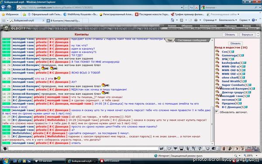Viewport: 262px width, 164px height.
Task: Close the Бойцовский клуб browser tab
Action: [43, 21]
